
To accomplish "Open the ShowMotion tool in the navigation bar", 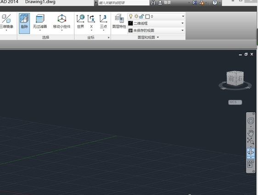I will click(251, 164).
